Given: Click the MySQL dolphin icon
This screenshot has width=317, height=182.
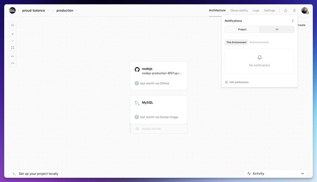Looking at the screenshot, I should [x=137, y=103].
